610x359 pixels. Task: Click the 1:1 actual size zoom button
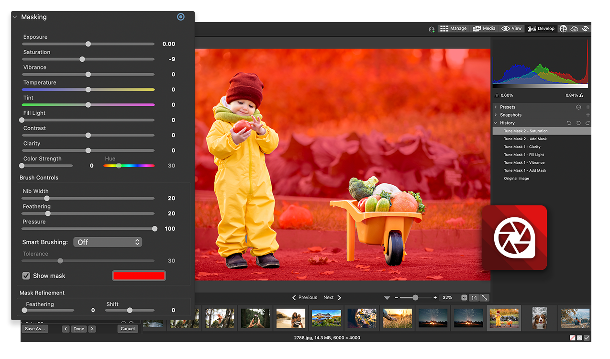click(x=474, y=298)
